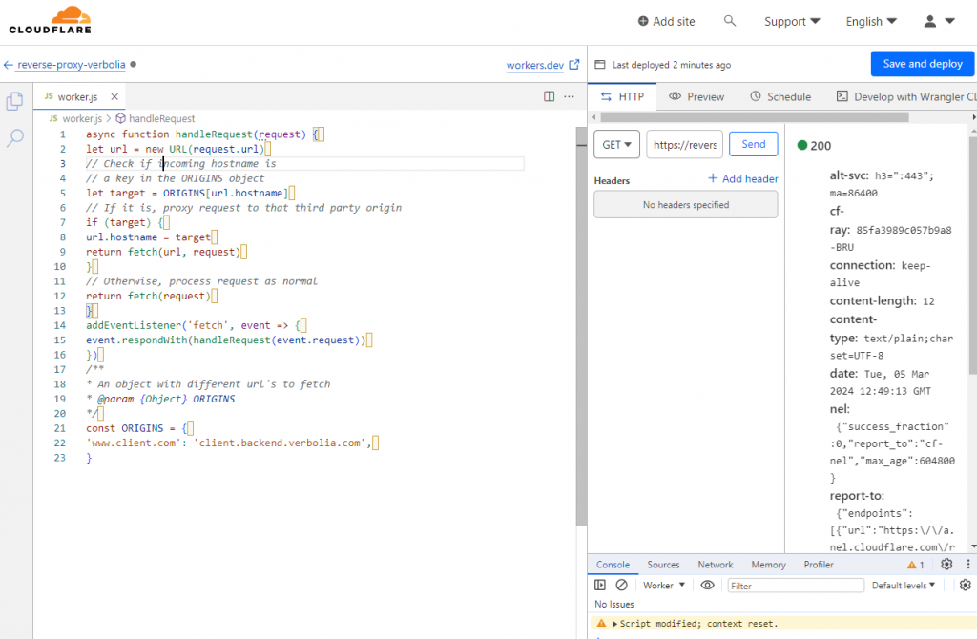The image size is (977, 639).
Task: Open the user account menu
Action: (x=939, y=21)
